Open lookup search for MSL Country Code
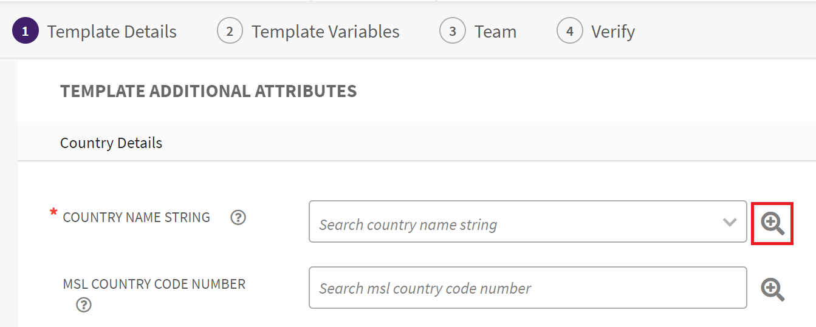Viewport: 816px width, 327px height. [x=772, y=289]
